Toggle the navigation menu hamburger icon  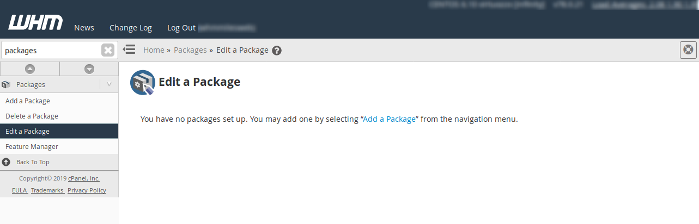[129, 50]
